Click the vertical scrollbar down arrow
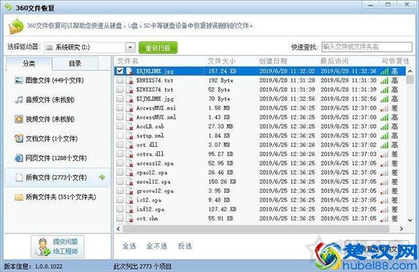This screenshot has width=419, height=272. click(x=410, y=220)
